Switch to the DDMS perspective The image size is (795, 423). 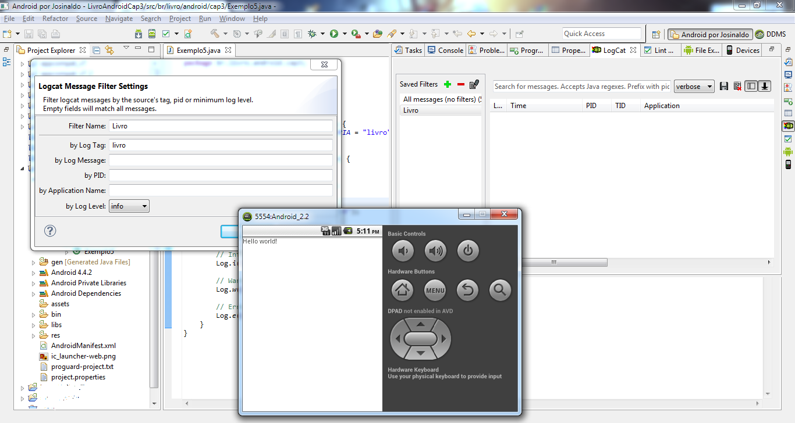[x=771, y=34]
